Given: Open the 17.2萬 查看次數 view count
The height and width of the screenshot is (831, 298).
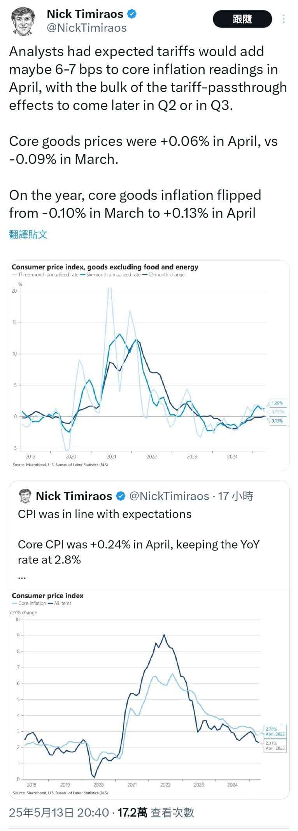Looking at the screenshot, I should tap(156, 812).
